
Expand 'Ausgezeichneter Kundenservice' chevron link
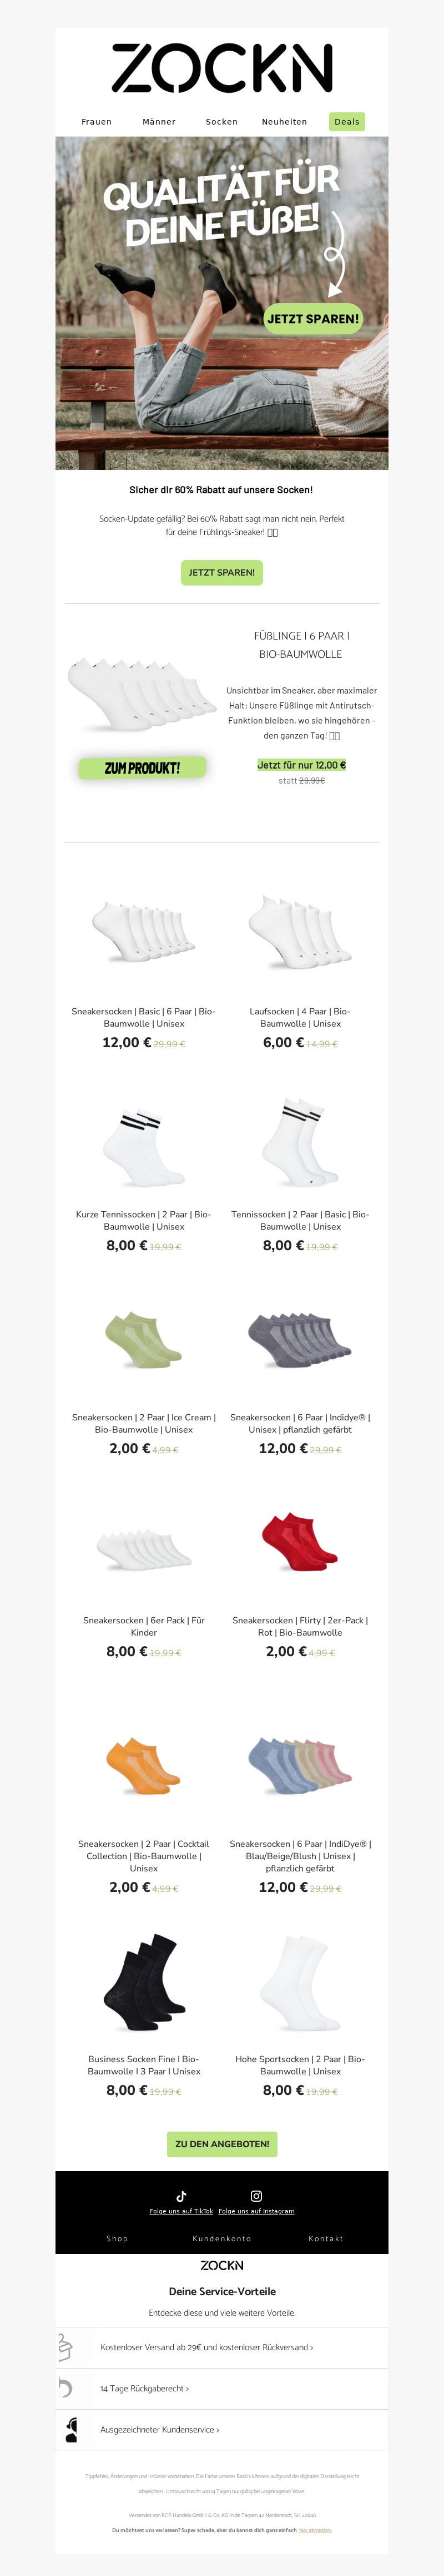(160, 2430)
